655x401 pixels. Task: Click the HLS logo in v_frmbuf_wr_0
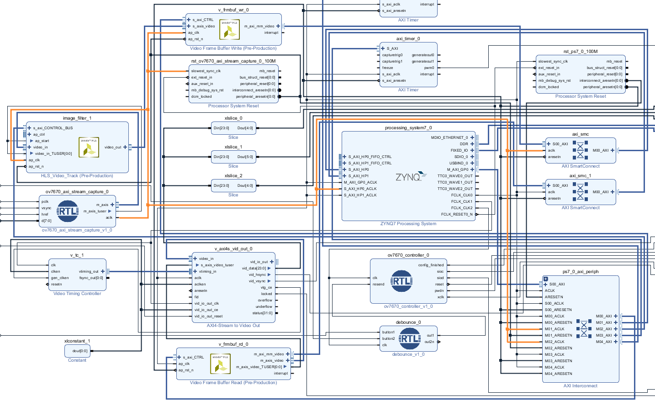point(229,30)
